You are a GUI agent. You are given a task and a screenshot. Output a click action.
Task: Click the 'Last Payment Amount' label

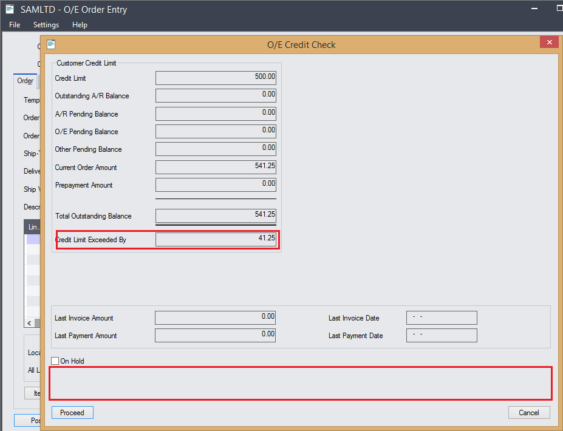click(x=86, y=336)
